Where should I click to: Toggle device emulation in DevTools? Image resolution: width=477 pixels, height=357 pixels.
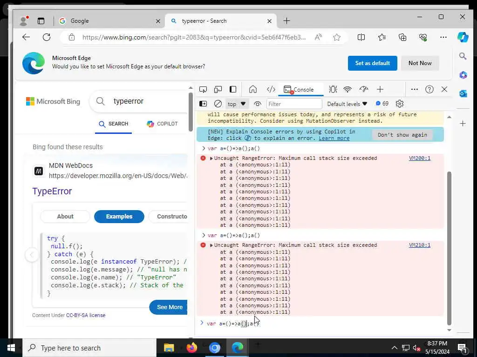tap(218, 89)
